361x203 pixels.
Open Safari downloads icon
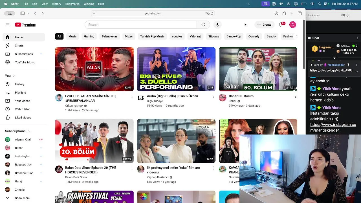click(x=276, y=13)
